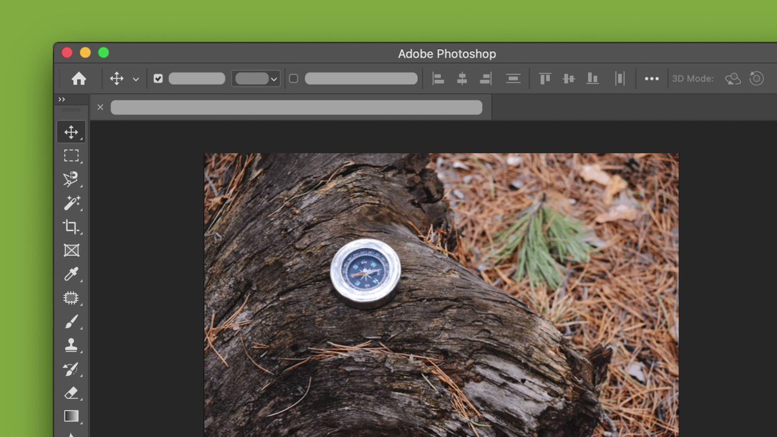The width and height of the screenshot is (777, 437).
Task: Open the three-dots align and distribute menu
Action: coord(652,78)
